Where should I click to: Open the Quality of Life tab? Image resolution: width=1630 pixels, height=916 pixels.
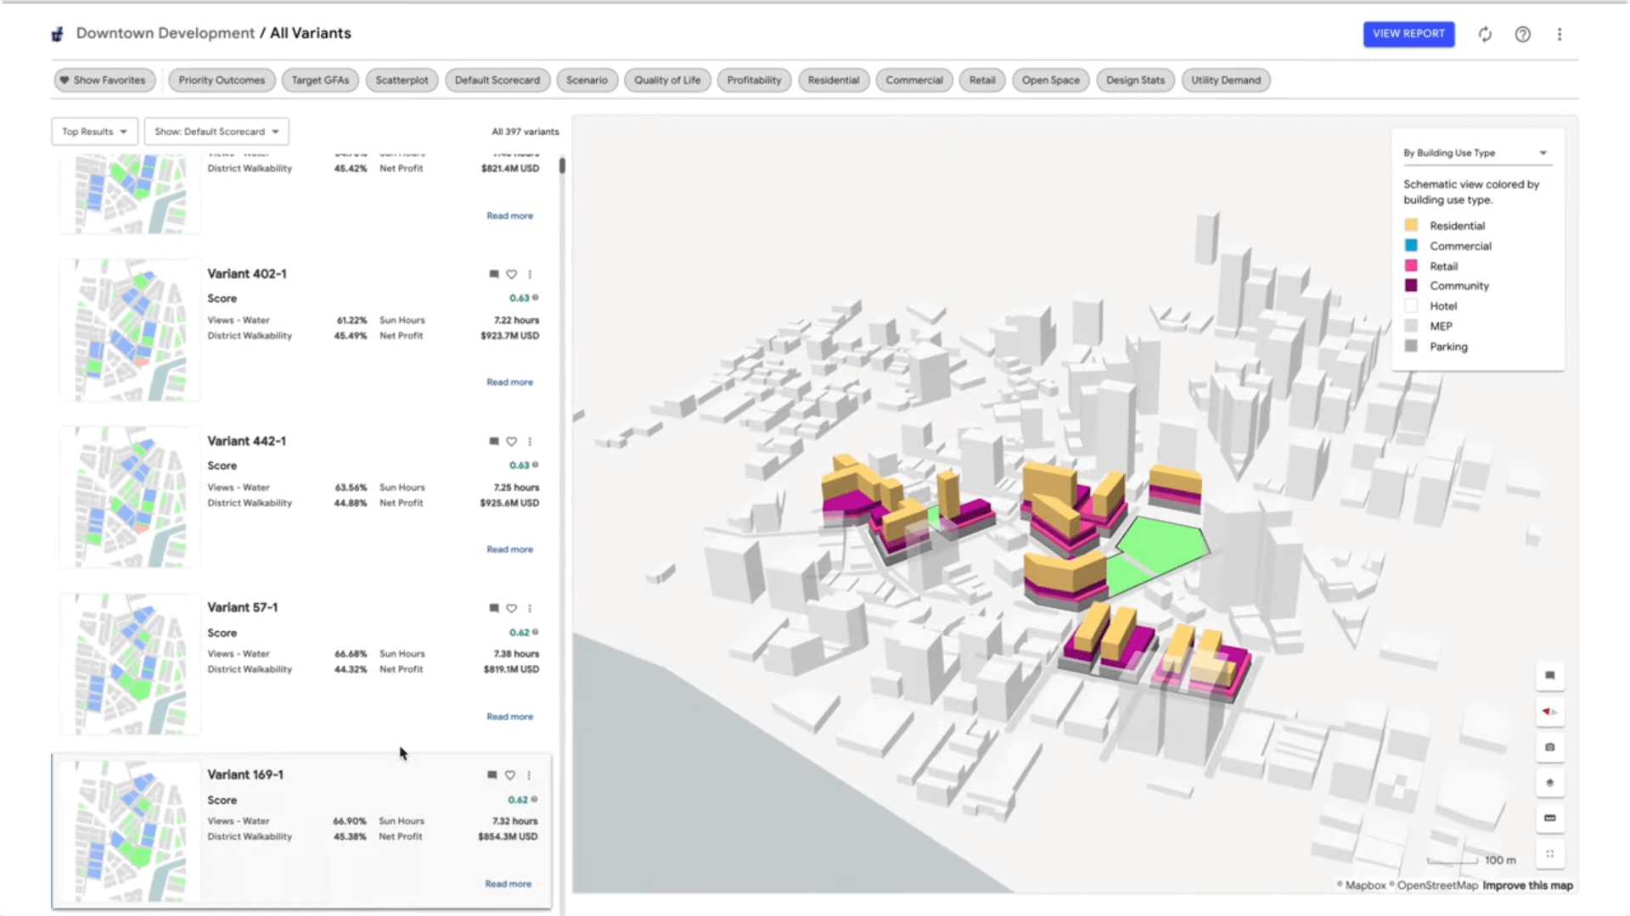click(667, 80)
